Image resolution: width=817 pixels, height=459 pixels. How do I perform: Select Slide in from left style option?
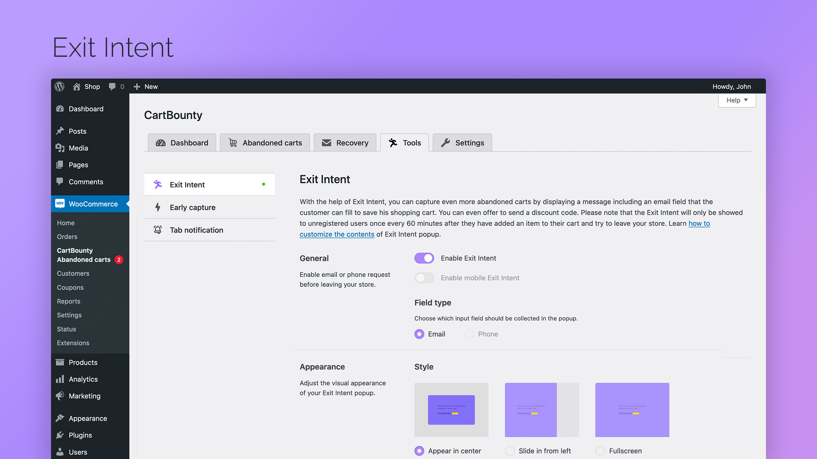(x=509, y=451)
